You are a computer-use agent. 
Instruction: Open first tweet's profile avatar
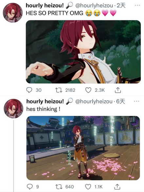click(13, 12)
